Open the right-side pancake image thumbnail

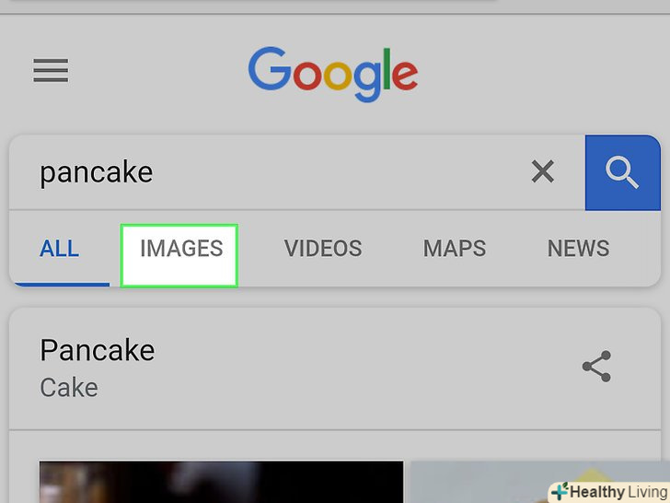pyautogui.click(x=479, y=479)
